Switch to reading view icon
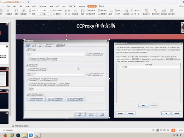Screen dimensions: 184x138 click(x=165, y=130)
